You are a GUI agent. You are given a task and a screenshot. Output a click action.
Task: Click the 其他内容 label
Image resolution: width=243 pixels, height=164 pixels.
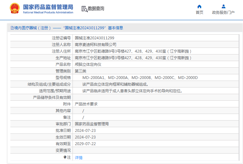point(63,111)
